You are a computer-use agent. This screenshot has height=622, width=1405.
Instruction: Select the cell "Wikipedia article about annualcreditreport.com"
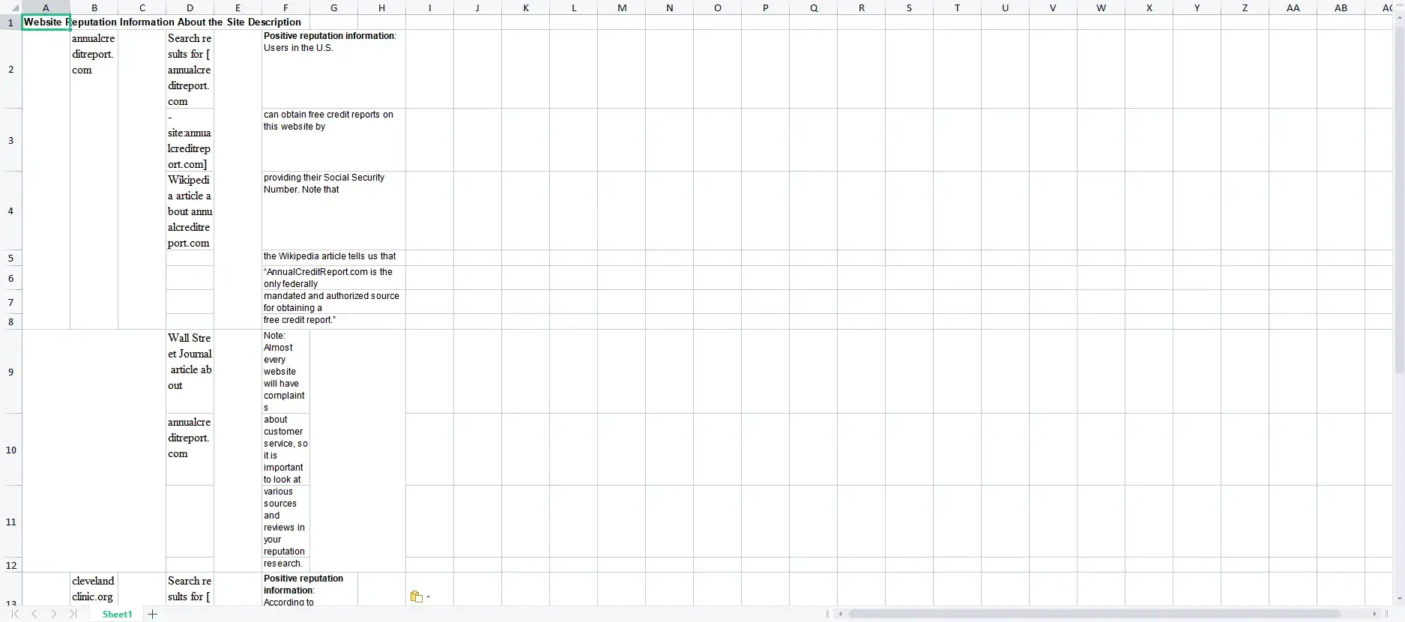pos(190,211)
